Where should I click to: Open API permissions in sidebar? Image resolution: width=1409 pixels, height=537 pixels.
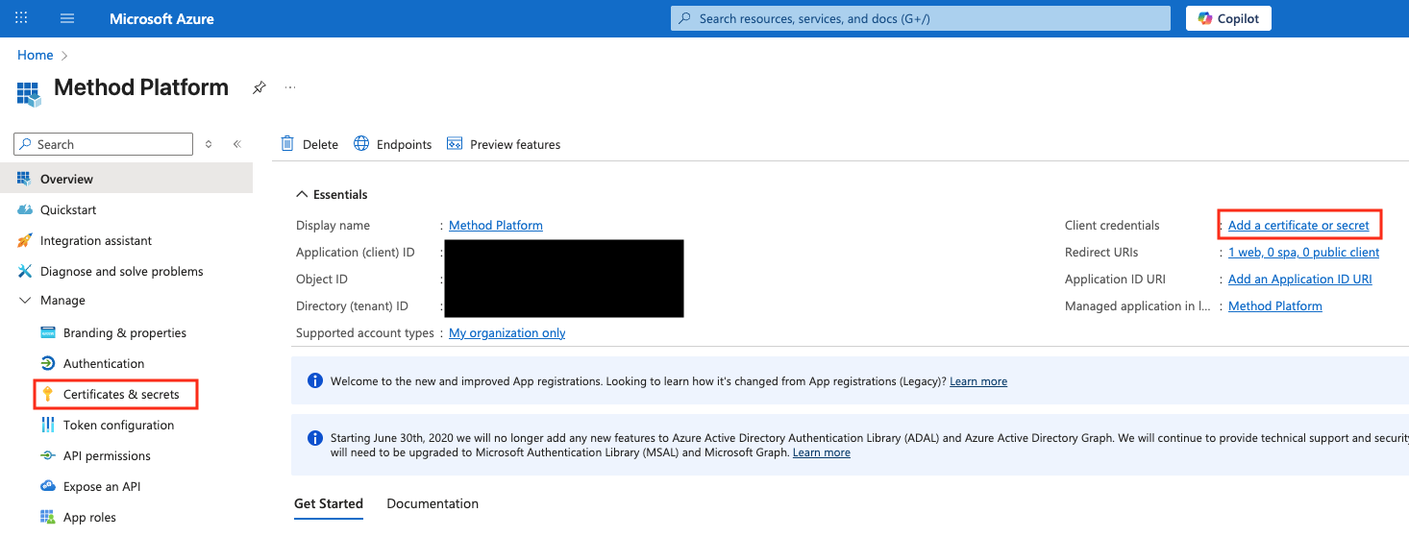[x=107, y=455]
